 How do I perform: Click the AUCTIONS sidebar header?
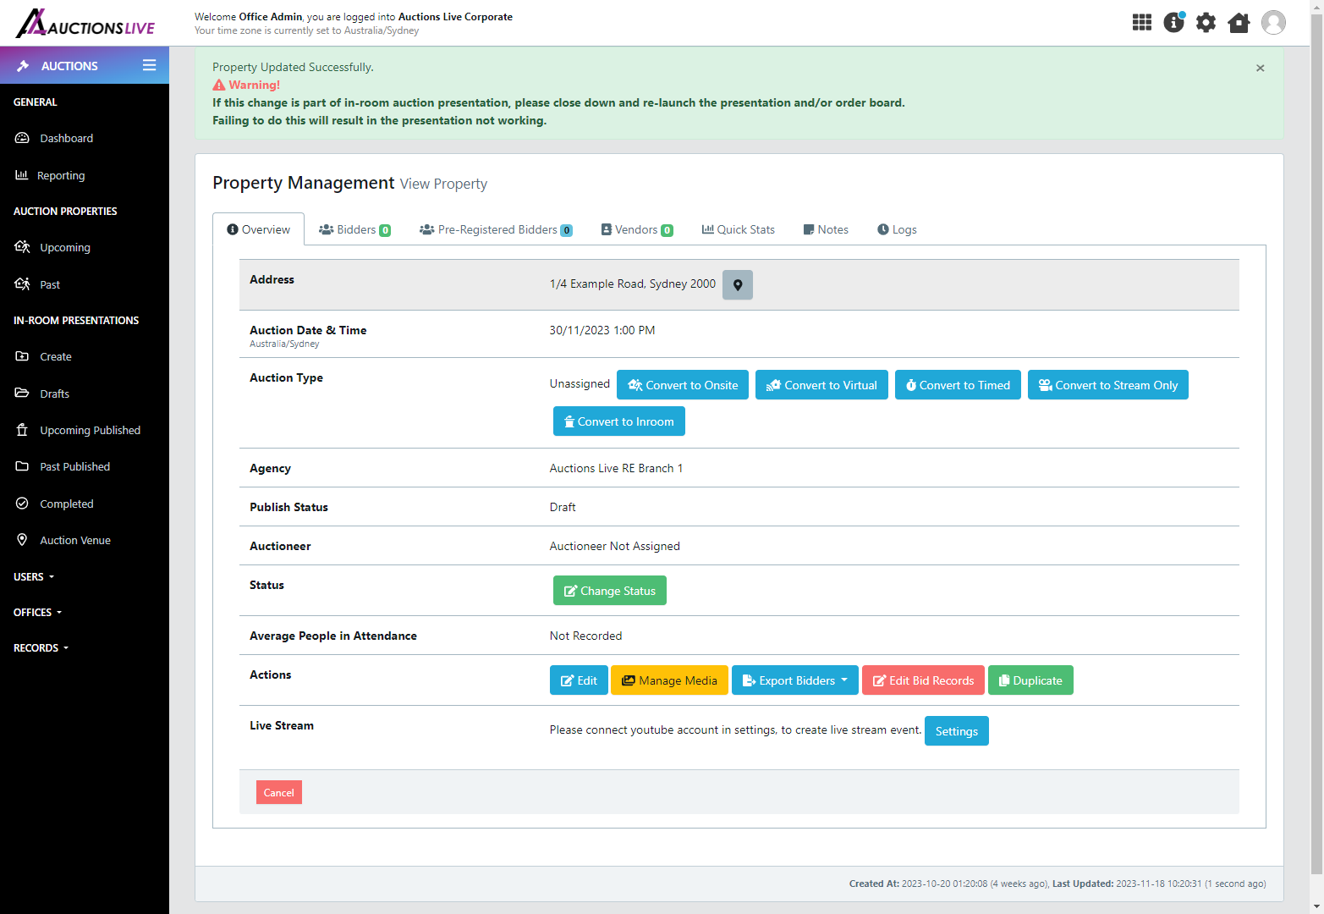(x=69, y=65)
